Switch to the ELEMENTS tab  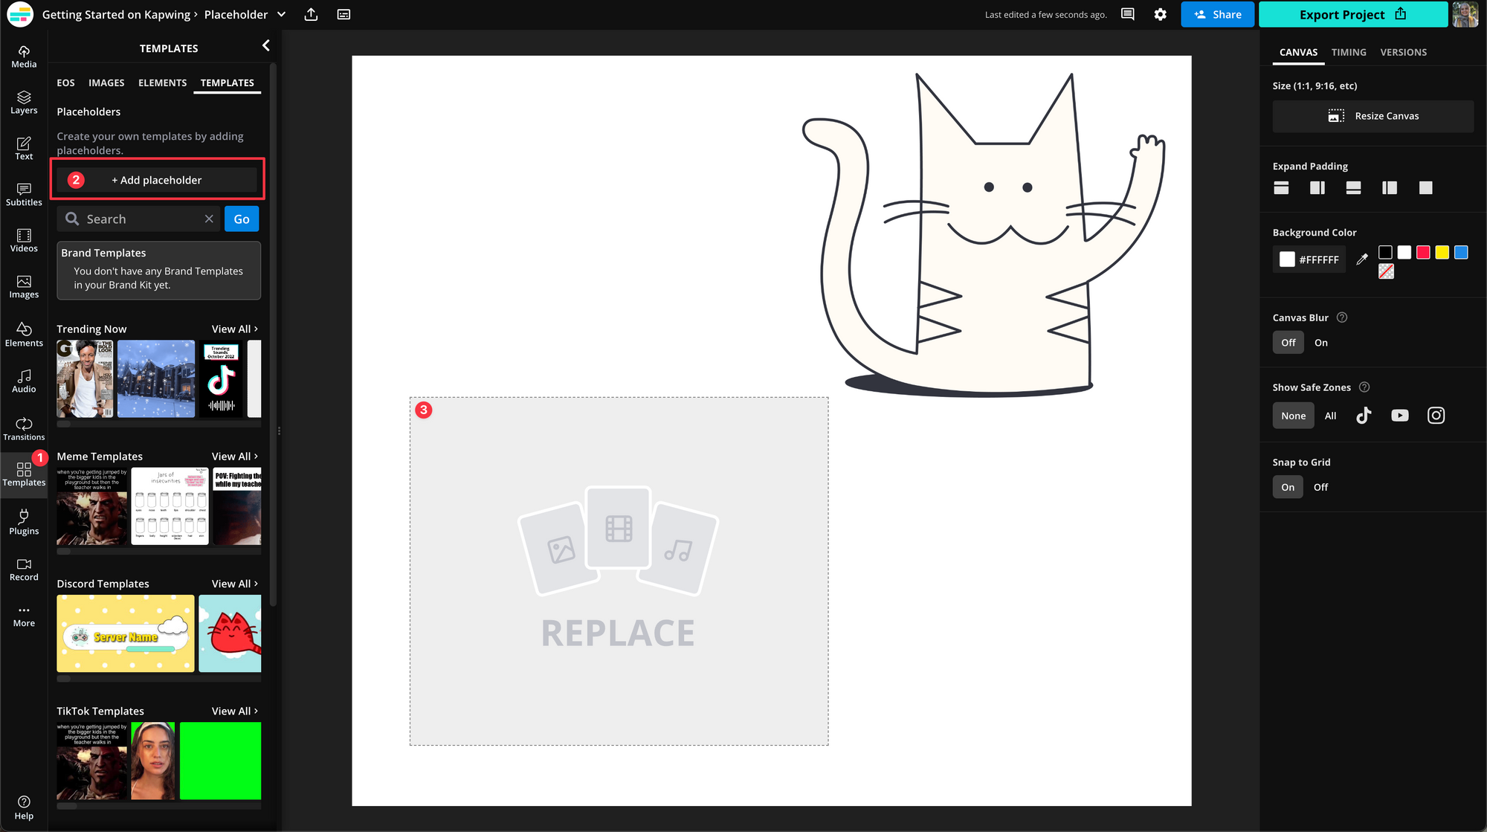(162, 83)
